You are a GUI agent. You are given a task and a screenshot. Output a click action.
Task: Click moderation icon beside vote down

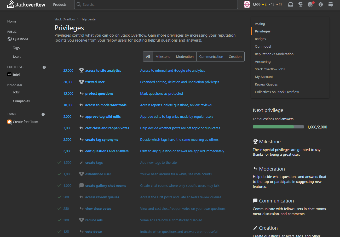pyautogui.click(x=82, y=232)
